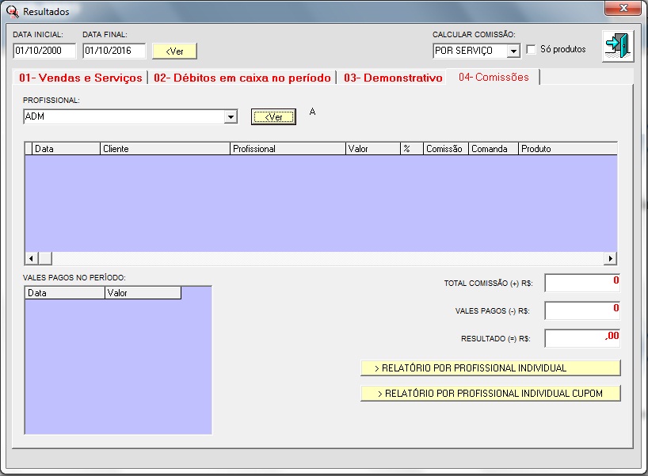Open the 02- Débitos em caixa tab

(242, 78)
